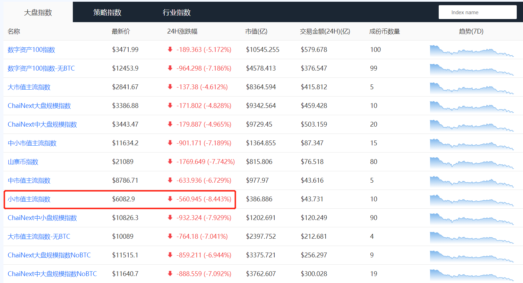Select trading volume $503.159
The width and height of the screenshot is (523, 283).
pos(314,124)
